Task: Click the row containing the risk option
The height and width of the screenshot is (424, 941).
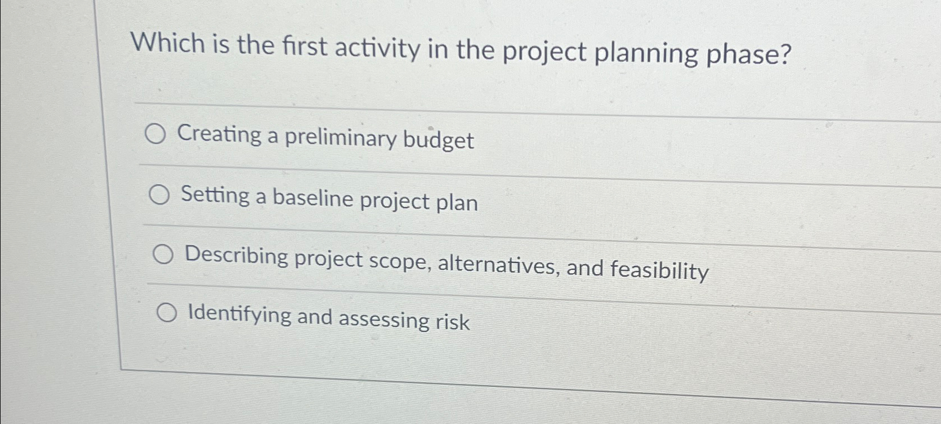Action: click(391, 316)
